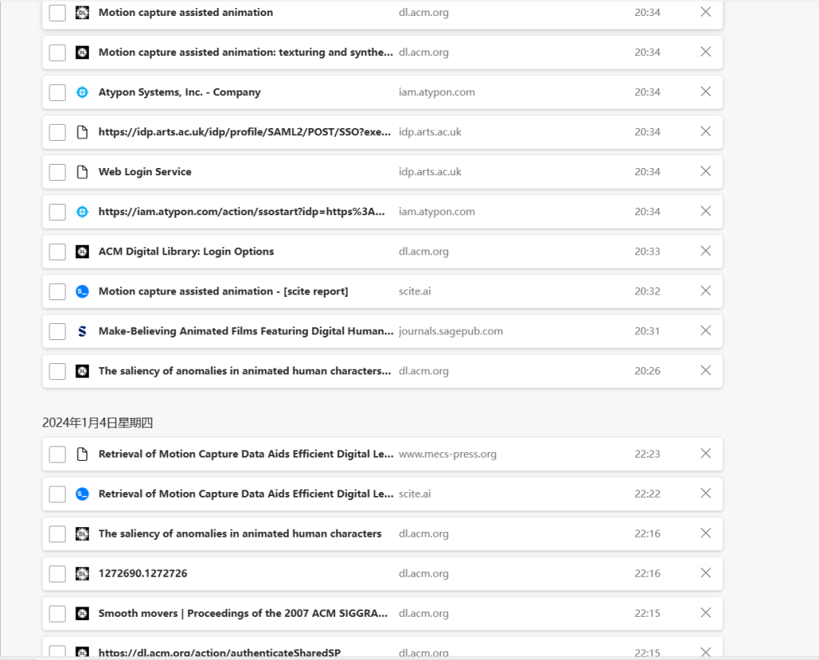Click the page icon beside 'Web Login Service'

click(x=82, y=172)
